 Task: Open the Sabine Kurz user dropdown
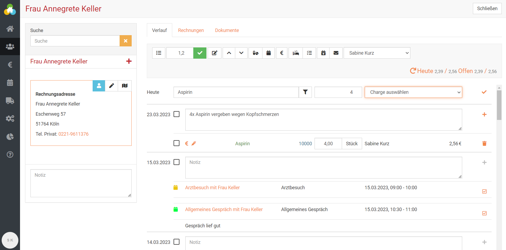point(377,53)
